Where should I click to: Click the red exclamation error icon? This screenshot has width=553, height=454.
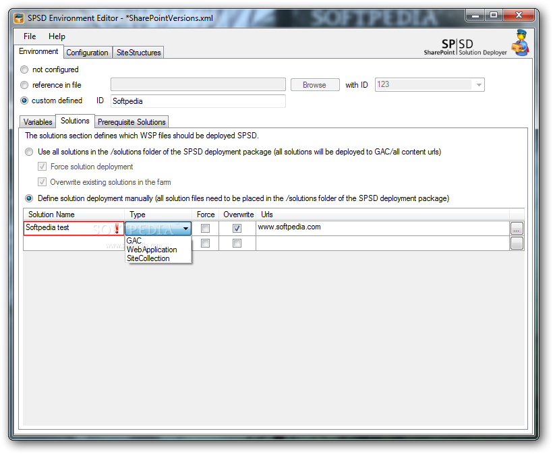tap(117, 228)
